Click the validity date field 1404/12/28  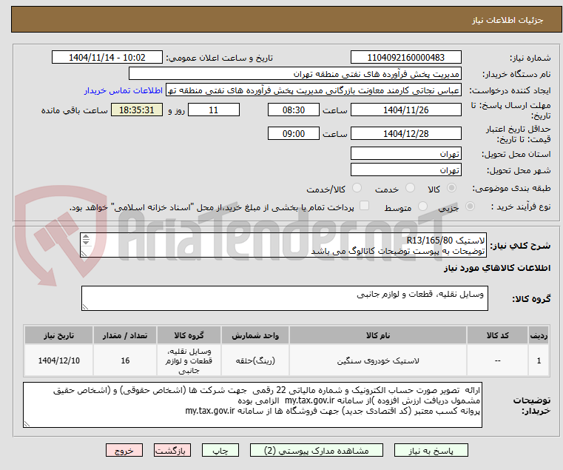[x=405, y=134]
